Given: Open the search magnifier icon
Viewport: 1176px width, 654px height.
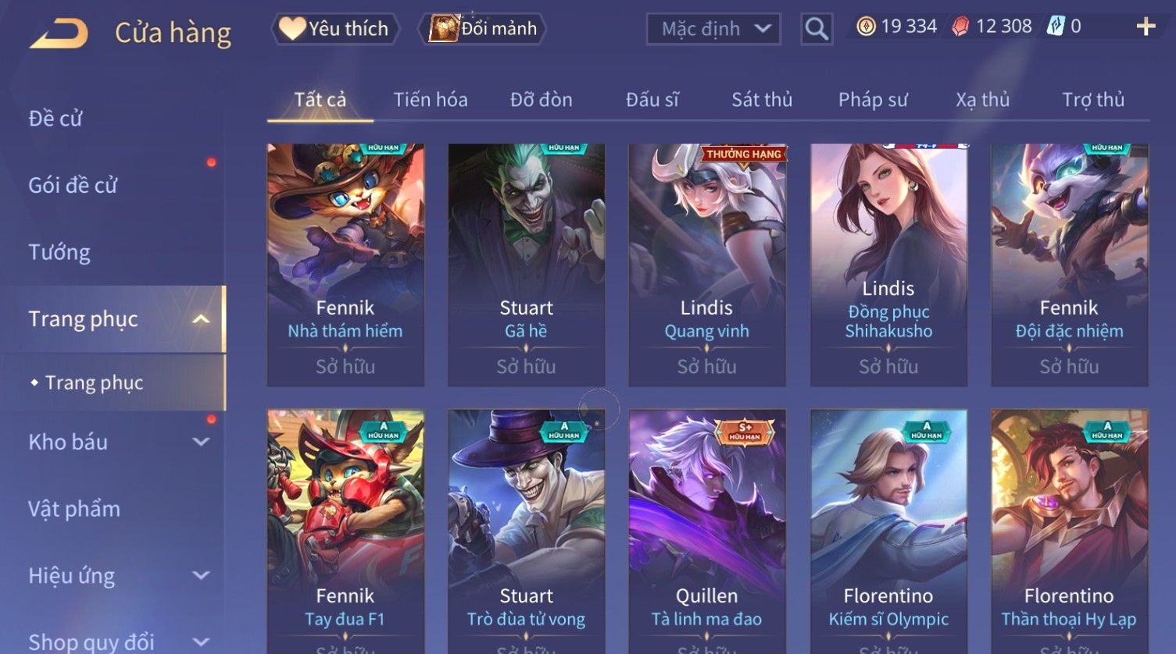Looking at the screenshot, I should pyautogui.click(x=817, y=29).
